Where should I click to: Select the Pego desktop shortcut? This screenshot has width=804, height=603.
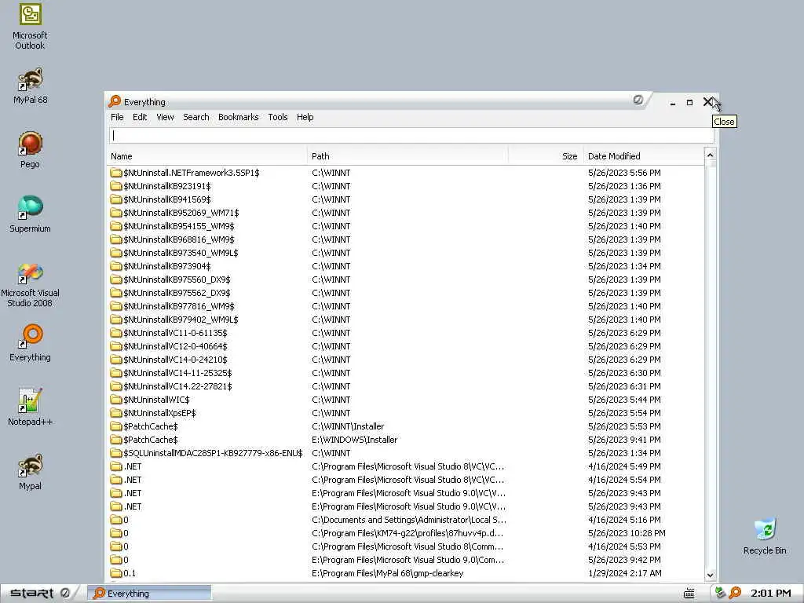pyautogui.click(x=30, y=150)
